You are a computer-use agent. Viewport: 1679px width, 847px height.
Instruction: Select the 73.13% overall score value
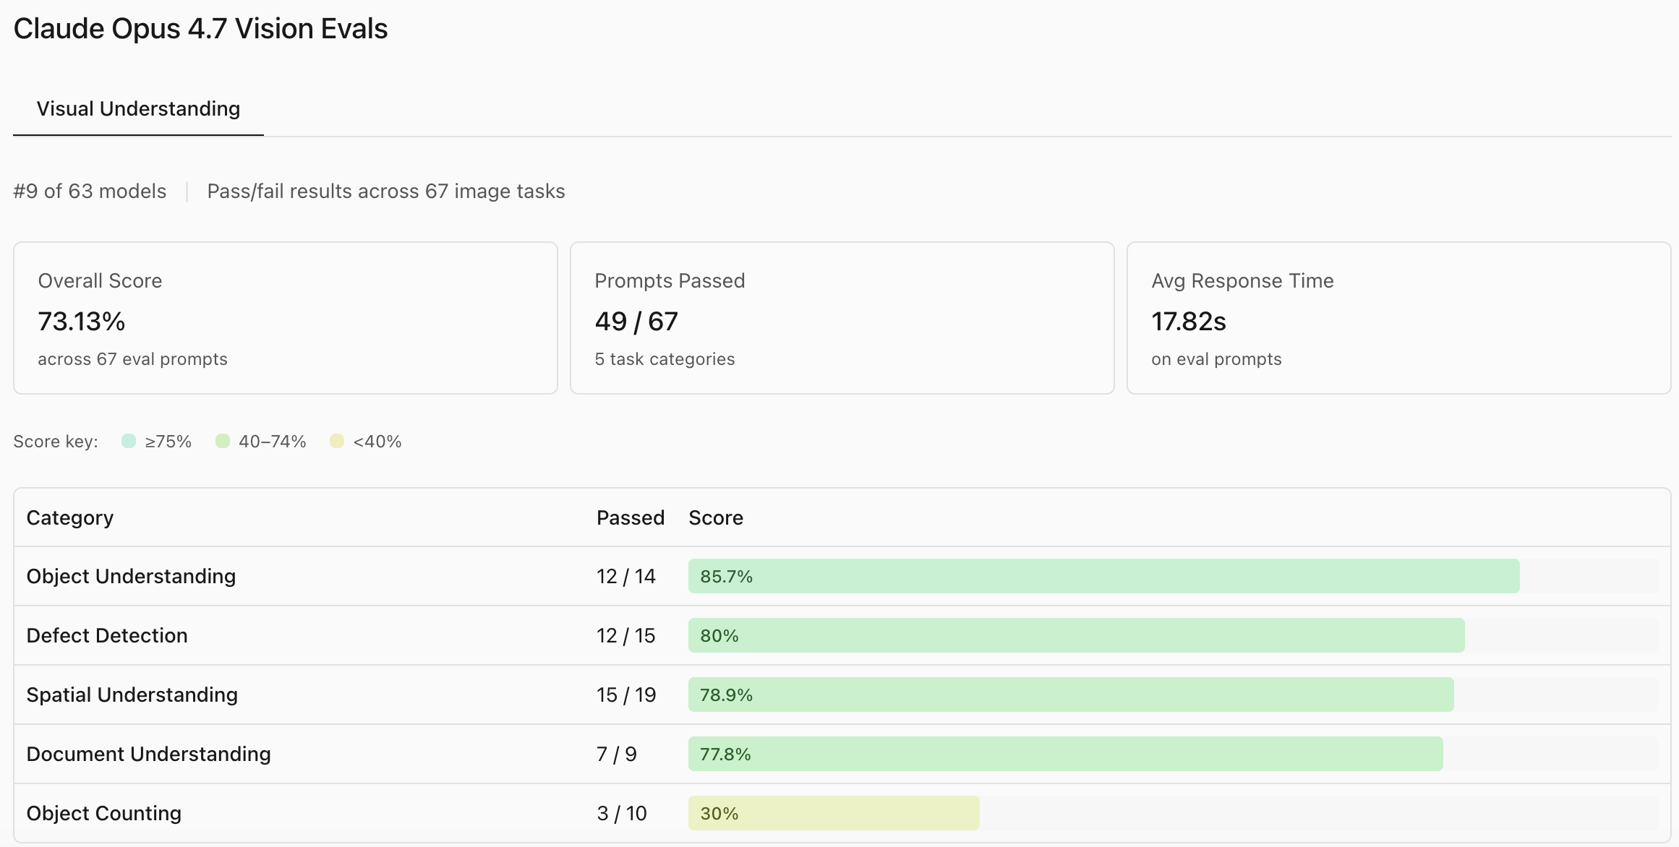[82, 321]
